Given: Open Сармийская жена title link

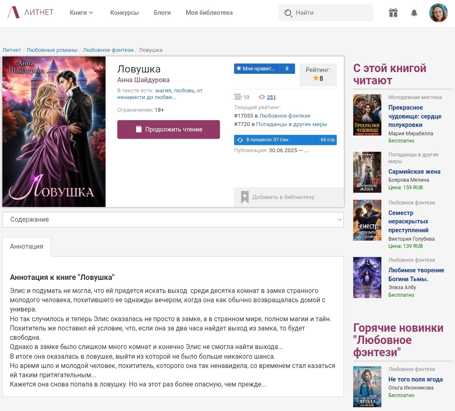Looking at the screenshot, I should [415, 172].
